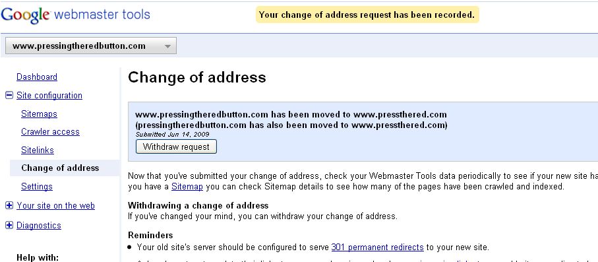This screenshot has width=598, height=262.
Task: Follow the Sitemap link in paragraph
Action: 187,187
